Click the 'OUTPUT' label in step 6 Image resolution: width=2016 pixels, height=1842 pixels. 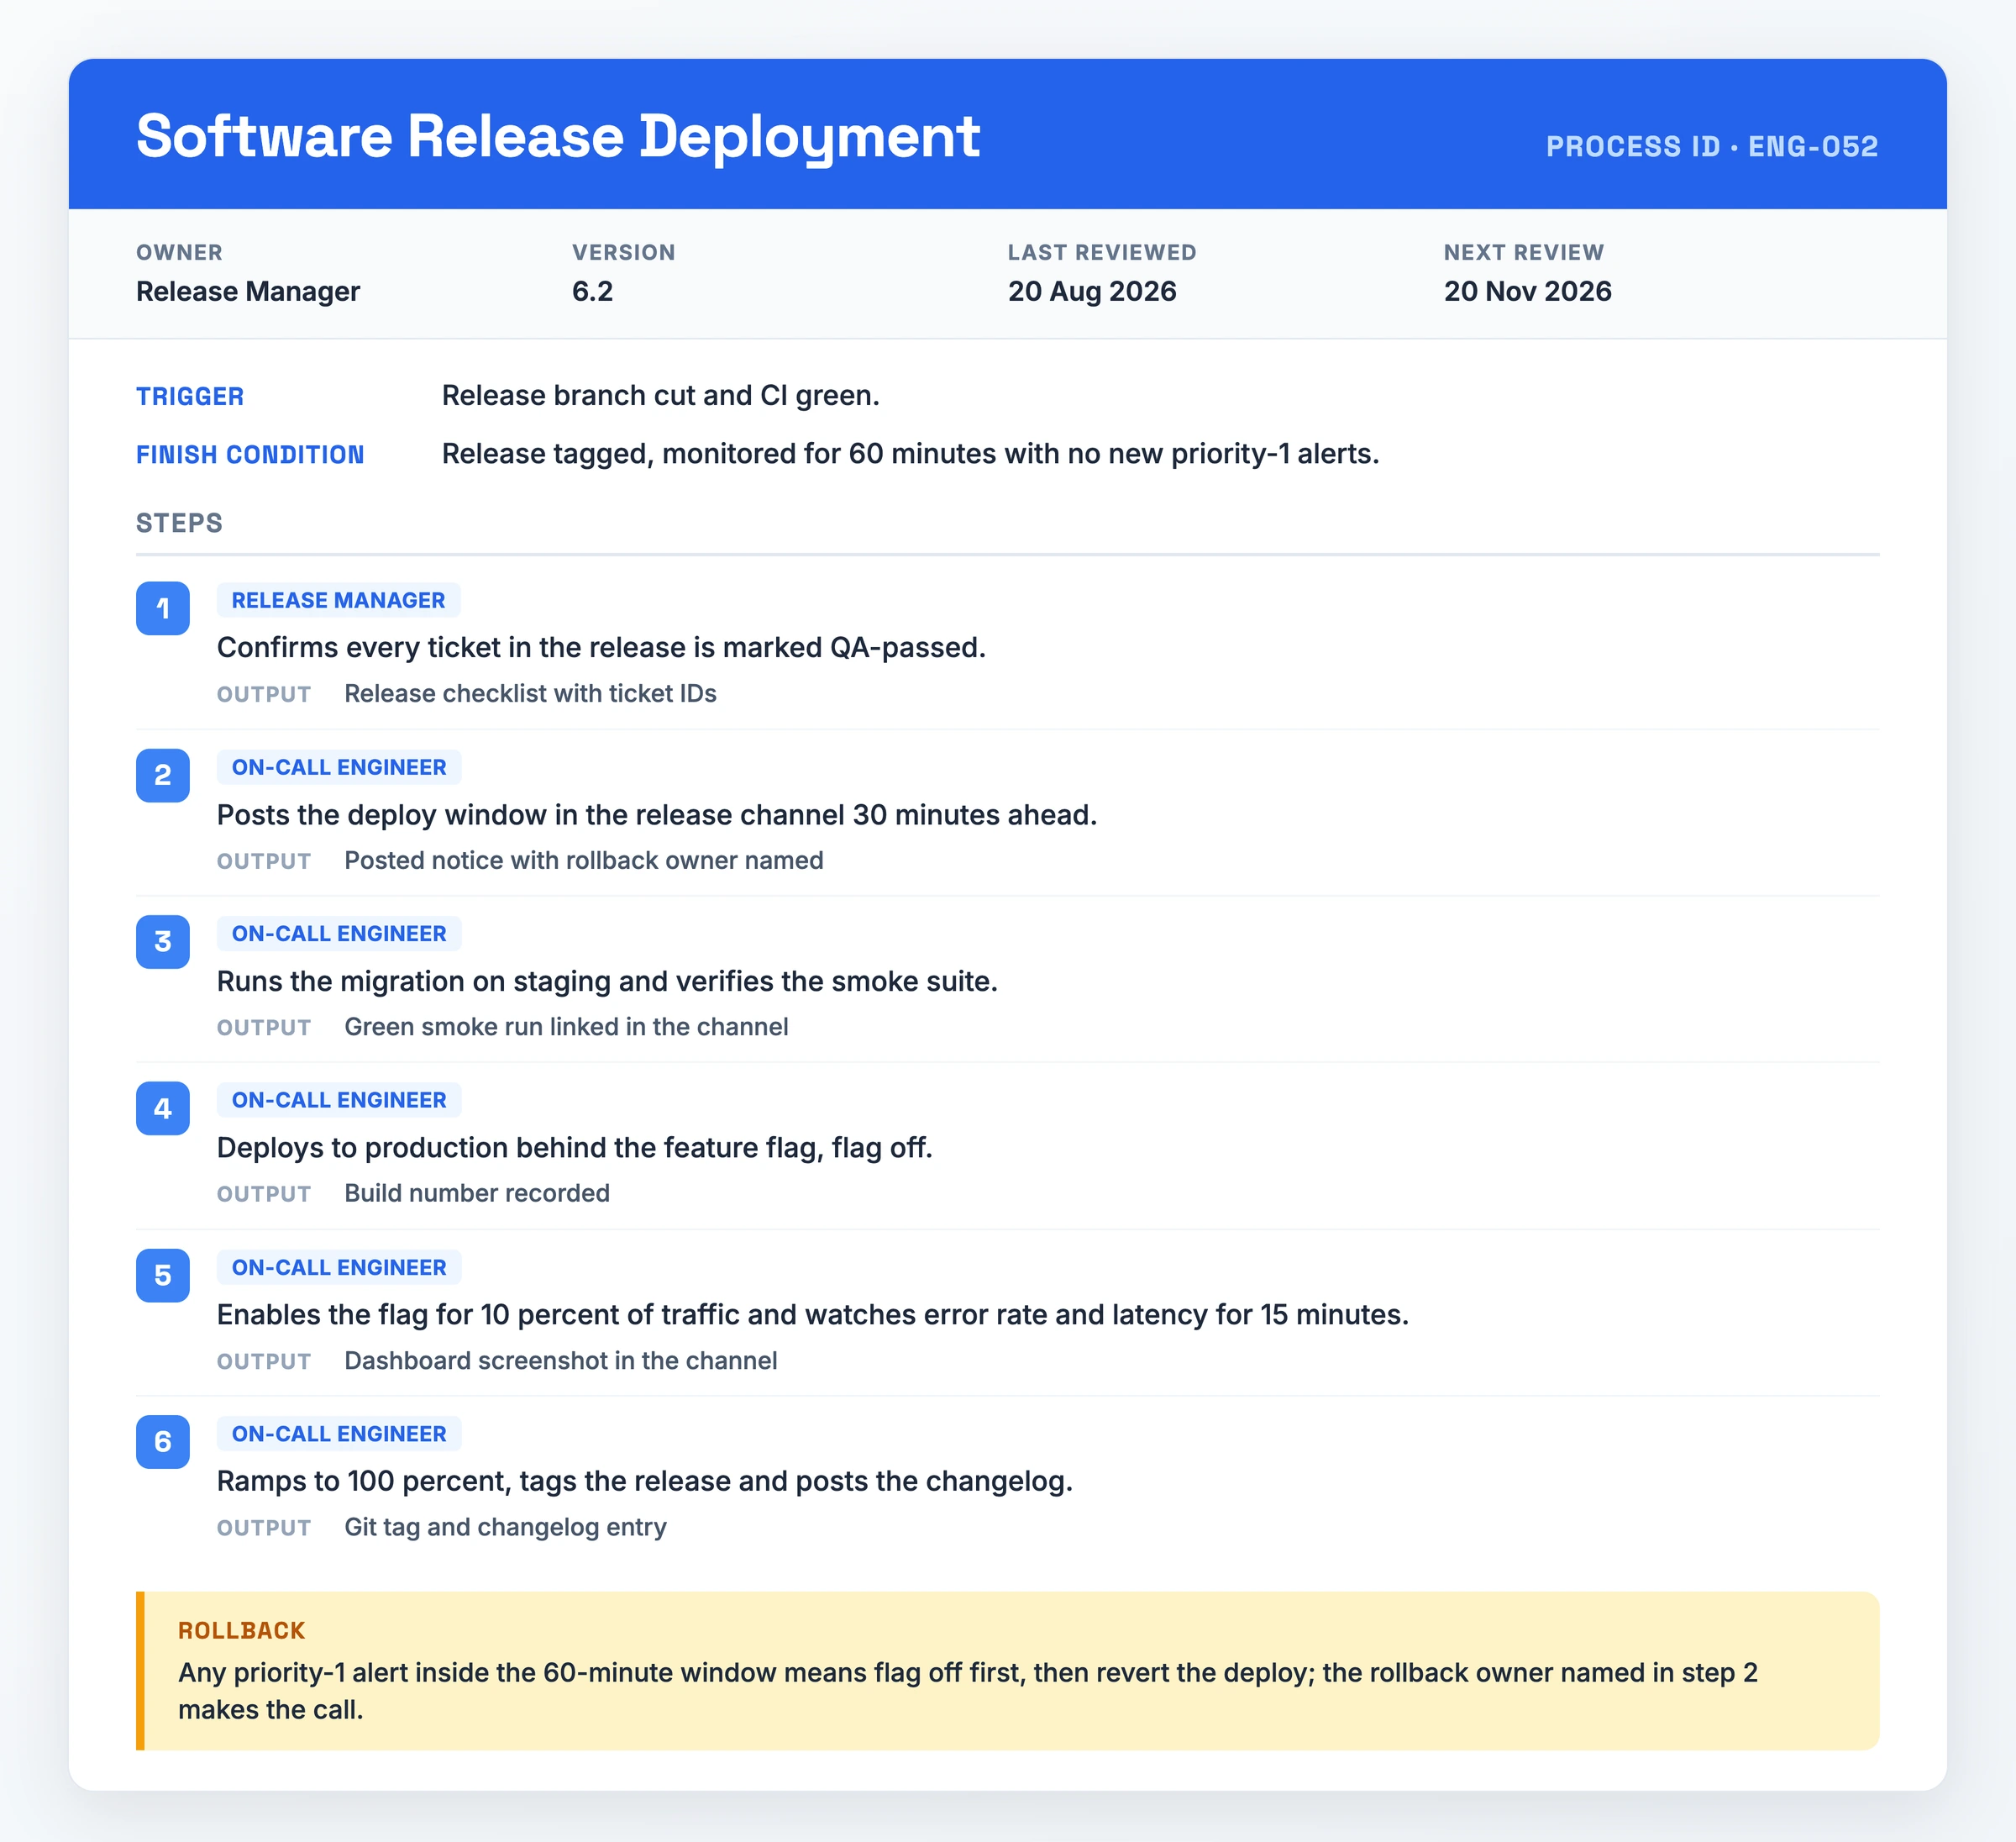[264, 1528]
